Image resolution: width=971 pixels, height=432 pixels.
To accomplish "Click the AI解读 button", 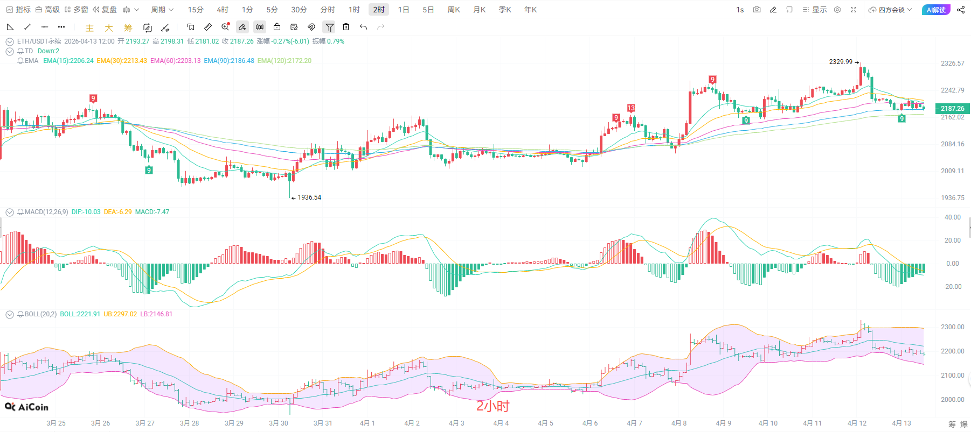I will coord(937,10).
